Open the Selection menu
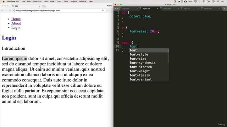 (37, 1)
